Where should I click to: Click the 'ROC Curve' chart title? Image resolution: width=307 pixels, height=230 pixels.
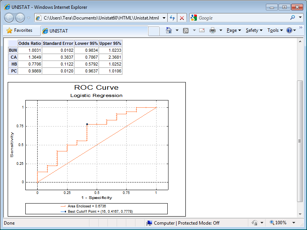[x=96, y=87]
